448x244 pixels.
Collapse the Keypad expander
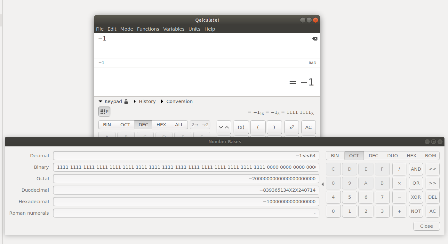click(x=110, y=101)
